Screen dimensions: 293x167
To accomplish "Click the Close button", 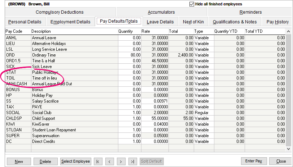I will click(281, 161).
